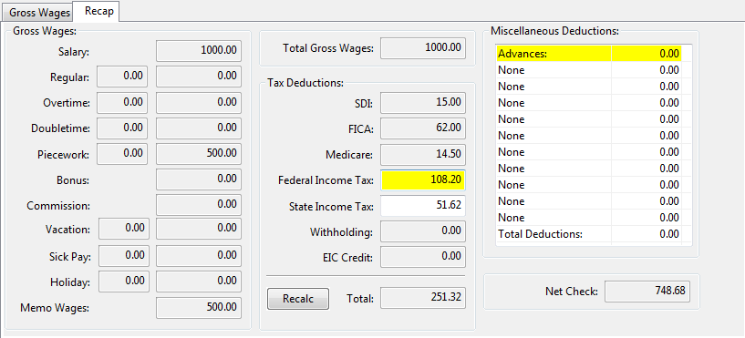The image size is (745, 338).
Task: Click the Salary amount field
Action: 199,51
